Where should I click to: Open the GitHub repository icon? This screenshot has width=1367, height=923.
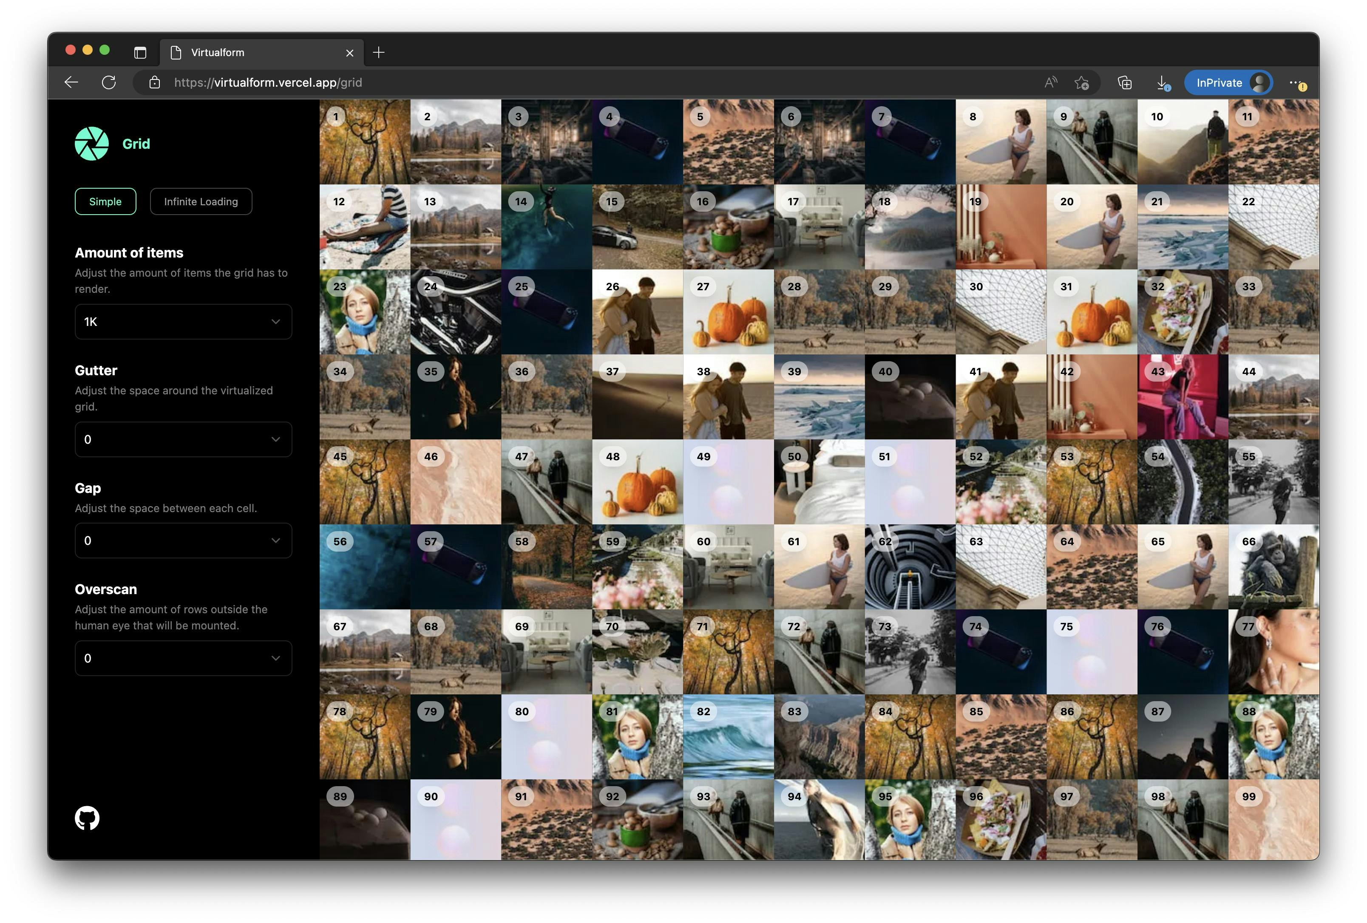pyautogui.click(x=87, y=818)
